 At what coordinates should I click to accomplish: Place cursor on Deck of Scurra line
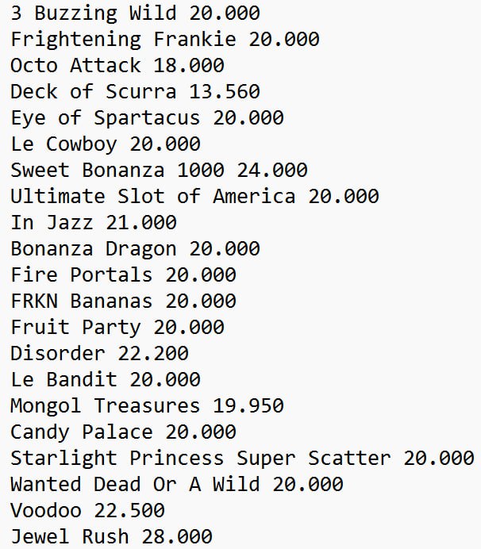[x=135, y=92]
